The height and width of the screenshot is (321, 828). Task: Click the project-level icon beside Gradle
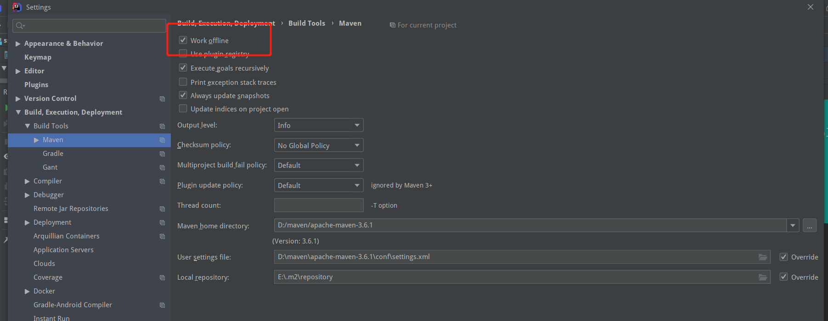point(162,154)
